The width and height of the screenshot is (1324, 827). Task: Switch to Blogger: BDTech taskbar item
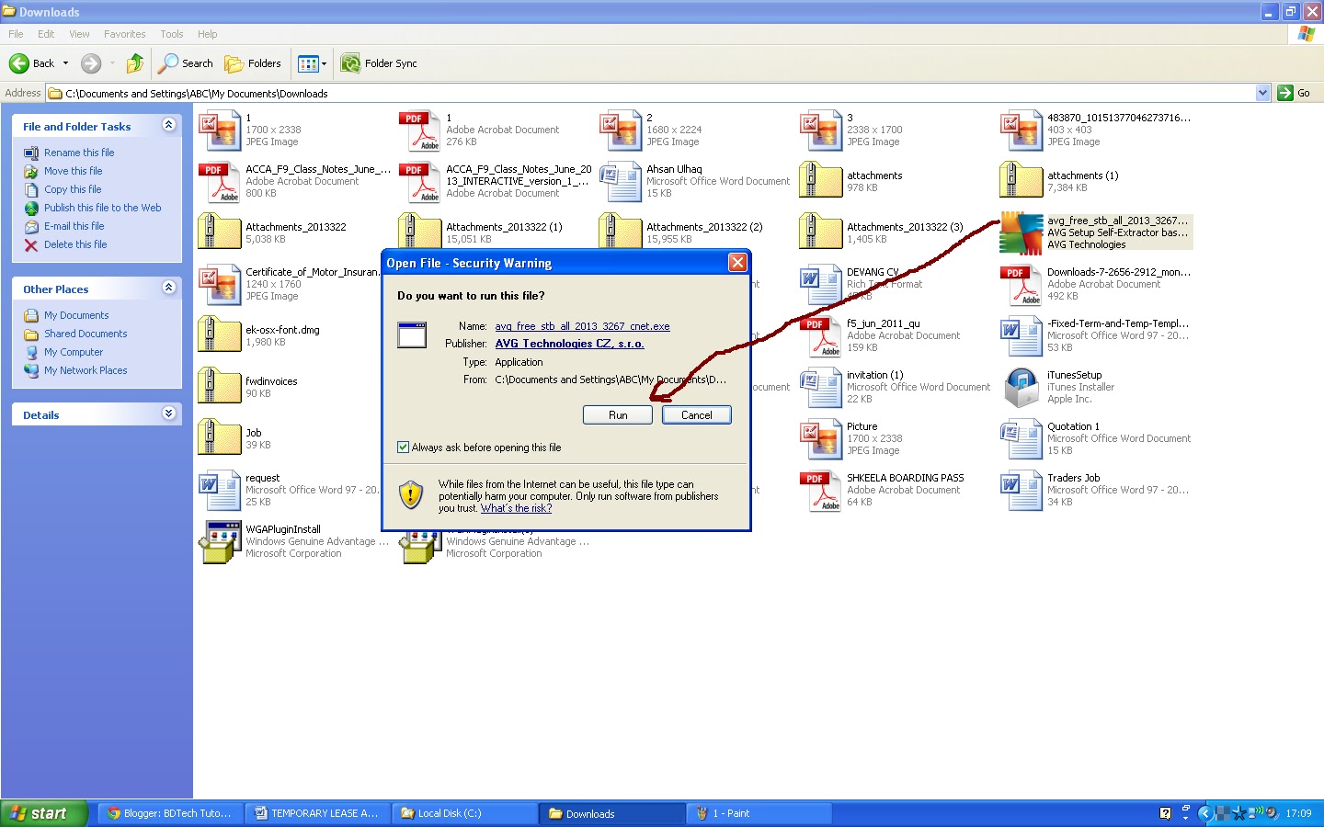pos(173,813)
